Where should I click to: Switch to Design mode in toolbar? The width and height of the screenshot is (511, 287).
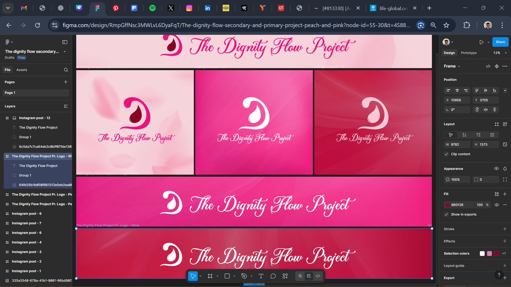[x=309, y=276]
